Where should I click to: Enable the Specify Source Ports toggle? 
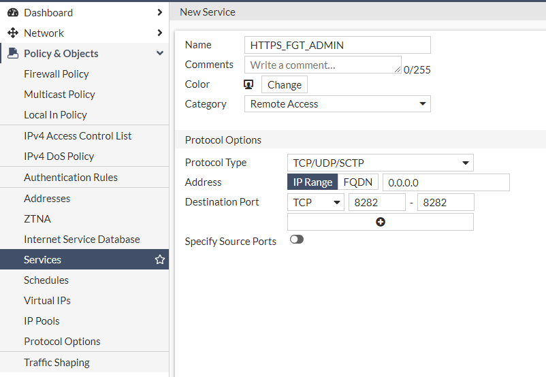[297, 240]
